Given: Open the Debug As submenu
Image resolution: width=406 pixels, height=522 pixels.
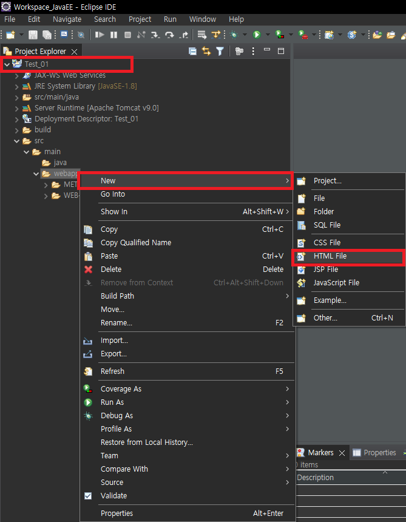Looking at the screenshot, I should (x=188, y=415).
